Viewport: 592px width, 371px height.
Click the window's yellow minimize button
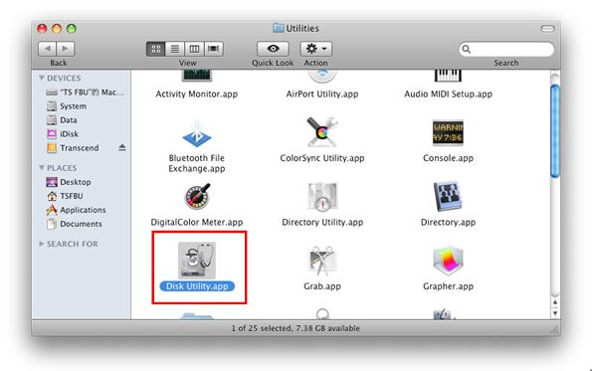point(57,29)
